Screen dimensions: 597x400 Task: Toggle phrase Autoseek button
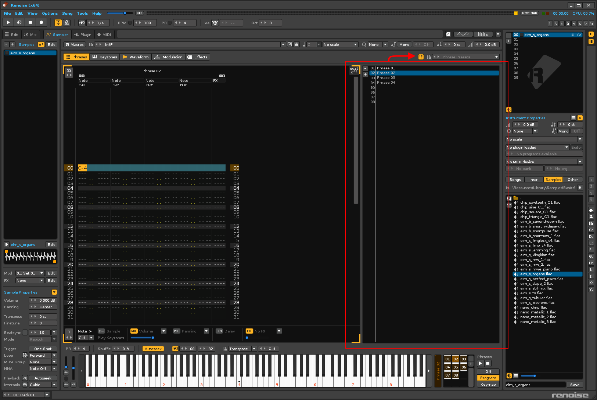tap(153, 349)
